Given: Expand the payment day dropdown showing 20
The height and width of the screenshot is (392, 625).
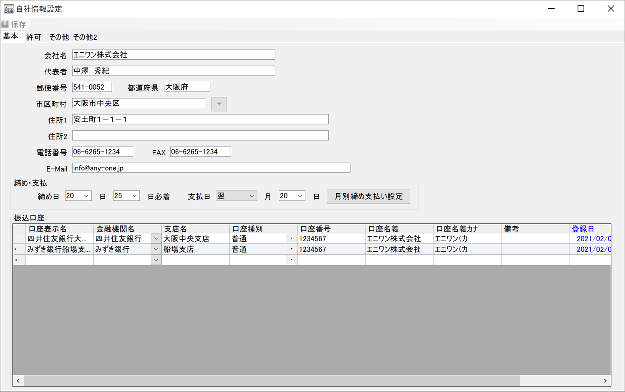Looking at the screenshot, I should (300, 196).
